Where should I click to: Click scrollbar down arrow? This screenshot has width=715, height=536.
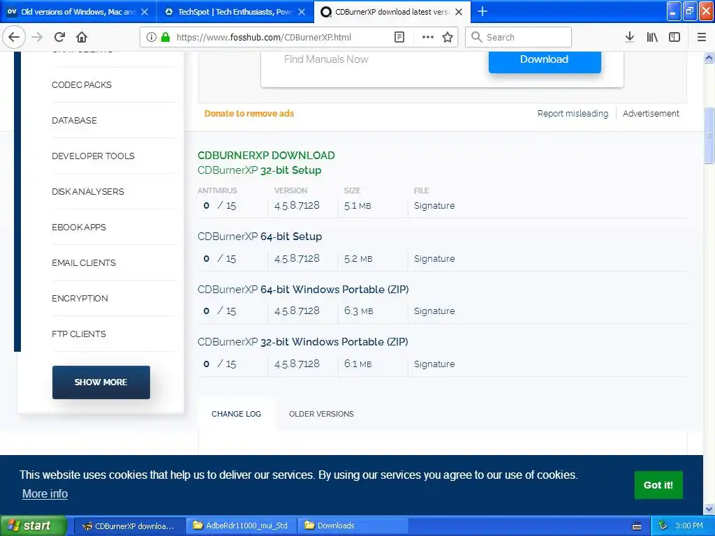pos(709,509)
